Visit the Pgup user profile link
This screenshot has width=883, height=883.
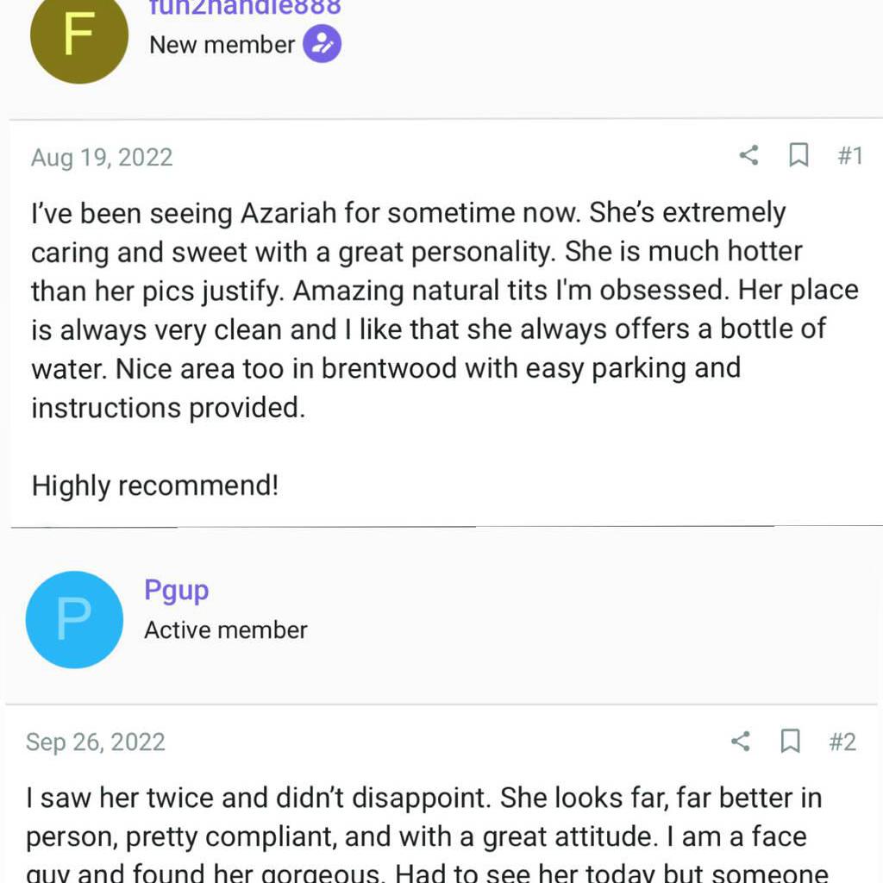point(176,590)
